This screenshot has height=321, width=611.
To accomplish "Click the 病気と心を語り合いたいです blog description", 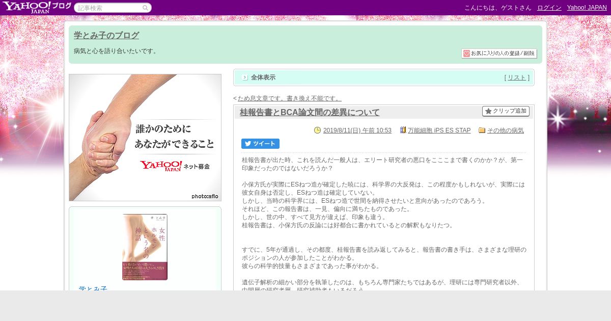I will point(117,51).
